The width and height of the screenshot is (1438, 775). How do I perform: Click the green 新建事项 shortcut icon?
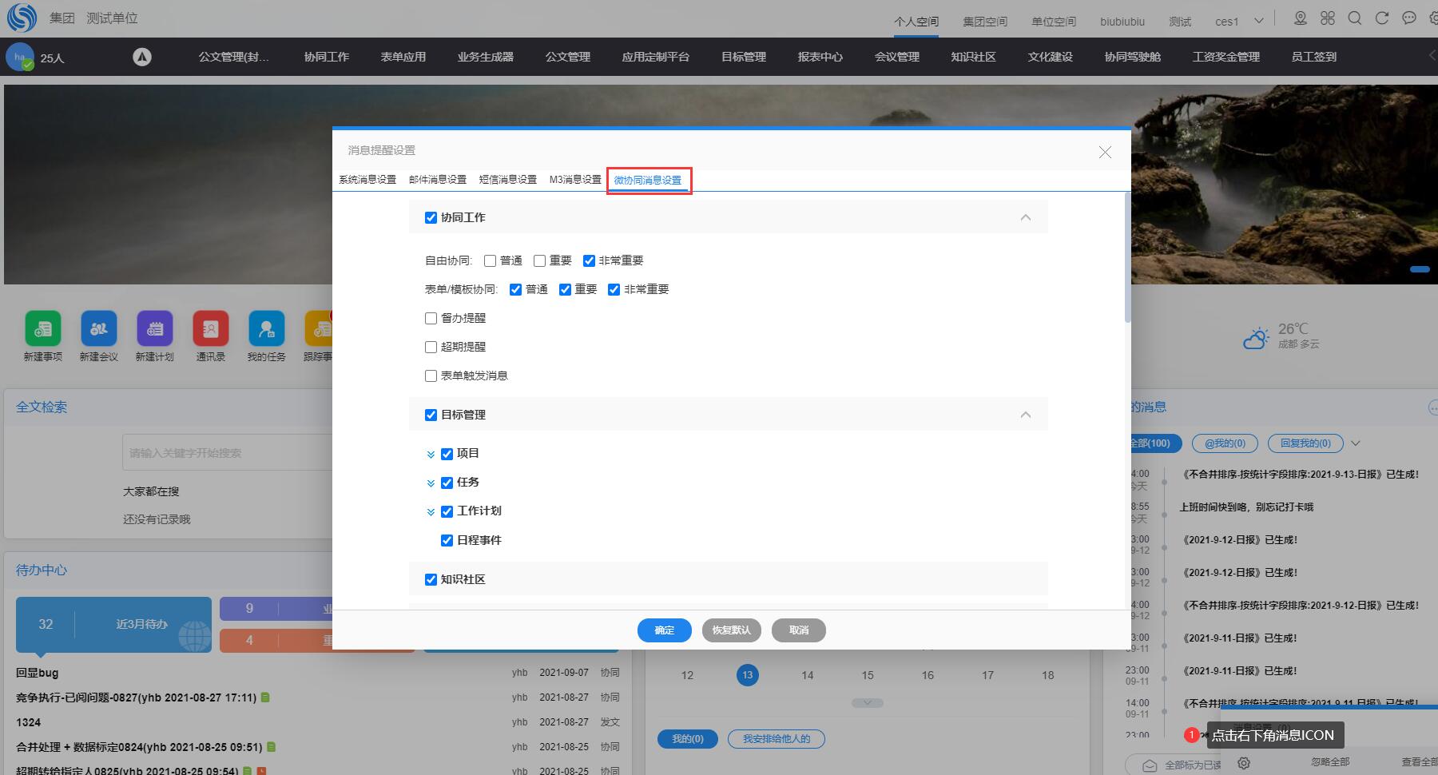(x=43, y=329)
